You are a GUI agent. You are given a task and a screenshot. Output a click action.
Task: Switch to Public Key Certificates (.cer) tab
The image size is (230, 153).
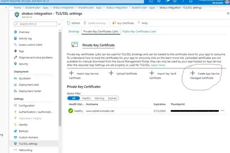coord(139,31)
